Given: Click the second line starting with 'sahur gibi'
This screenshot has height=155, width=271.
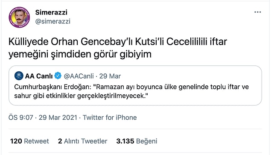Looking at the screenshot, I should coord(81,96).
